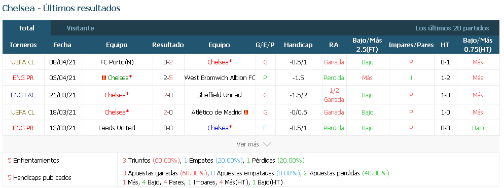Click ENG PR tournament on 13/03/21 row
Viewport: 504px width, 188px height.
pos(23,128)
